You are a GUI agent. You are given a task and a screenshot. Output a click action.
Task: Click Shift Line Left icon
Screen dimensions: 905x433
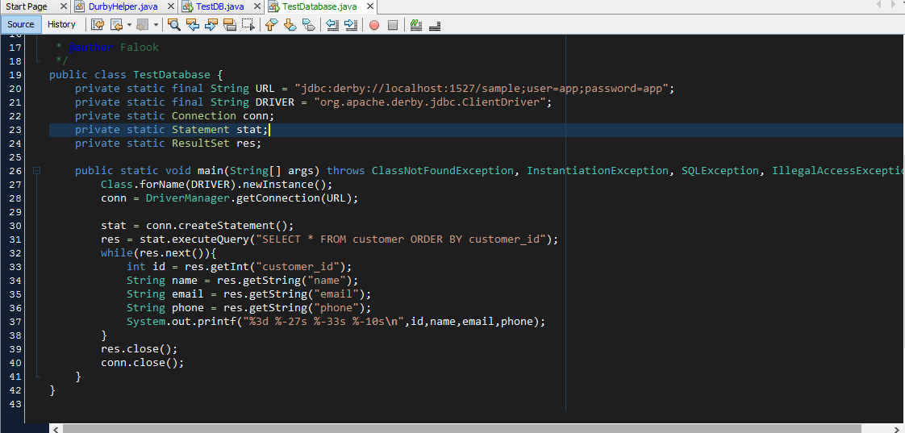(x=332, y=25)
